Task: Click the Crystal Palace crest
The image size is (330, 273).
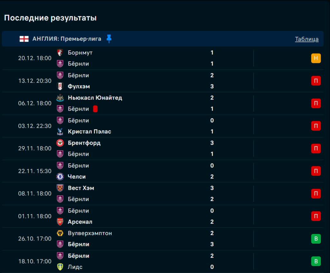Action: pos(60,132)
